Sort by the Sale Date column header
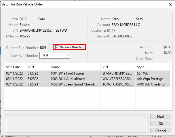 pyautogui.click(x=15, y=67)
